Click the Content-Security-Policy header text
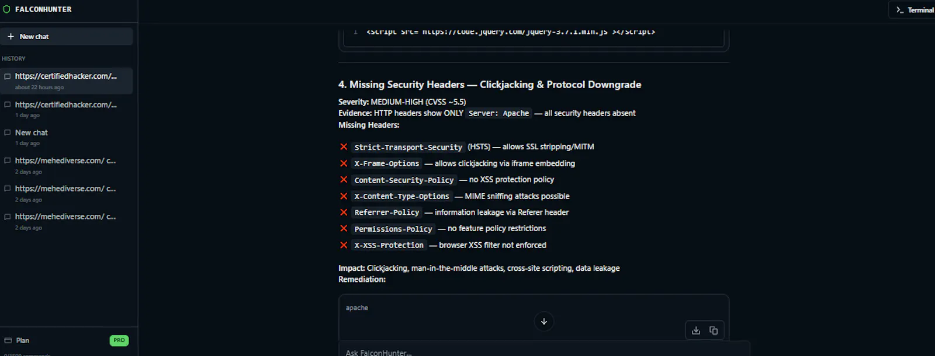The width and height of the screenshot is (935, 356). point(404,180)
